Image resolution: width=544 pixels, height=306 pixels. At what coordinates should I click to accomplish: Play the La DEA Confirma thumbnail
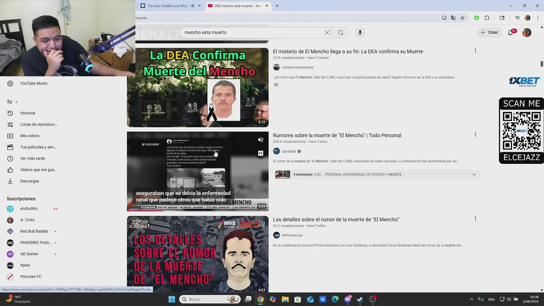(198, 87)
